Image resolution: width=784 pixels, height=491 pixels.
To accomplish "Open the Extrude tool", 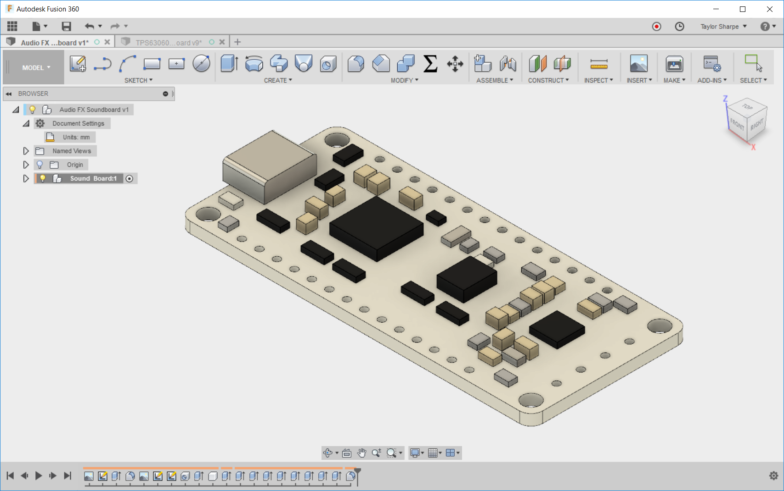I will coord(229,65).
